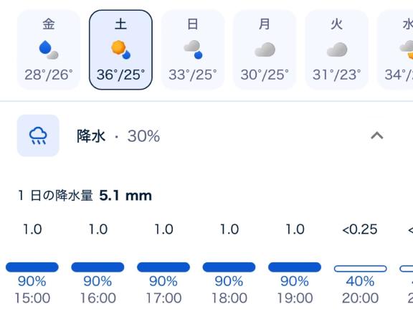The image size is (413, 324).
Task: Click Sunday's cloud with raindrop icon
Action: pyautogui.click(x=193, y=49)
